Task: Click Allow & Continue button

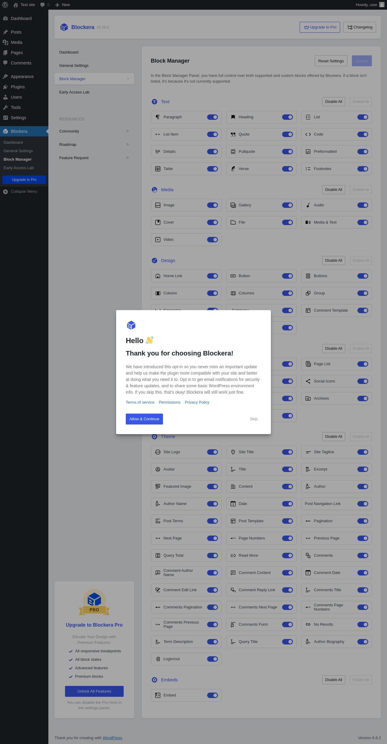Action: tap(144, 419)
